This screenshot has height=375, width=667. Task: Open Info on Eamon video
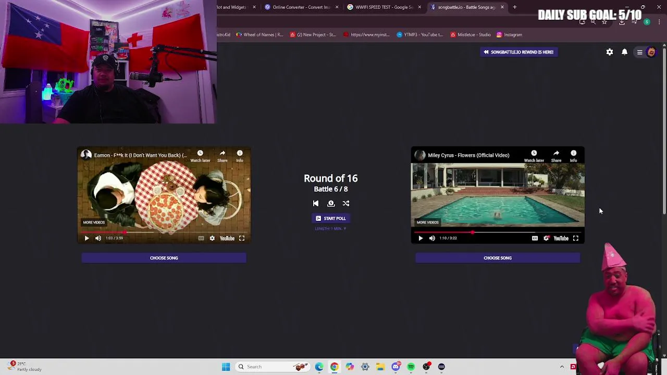click(240, 156)
